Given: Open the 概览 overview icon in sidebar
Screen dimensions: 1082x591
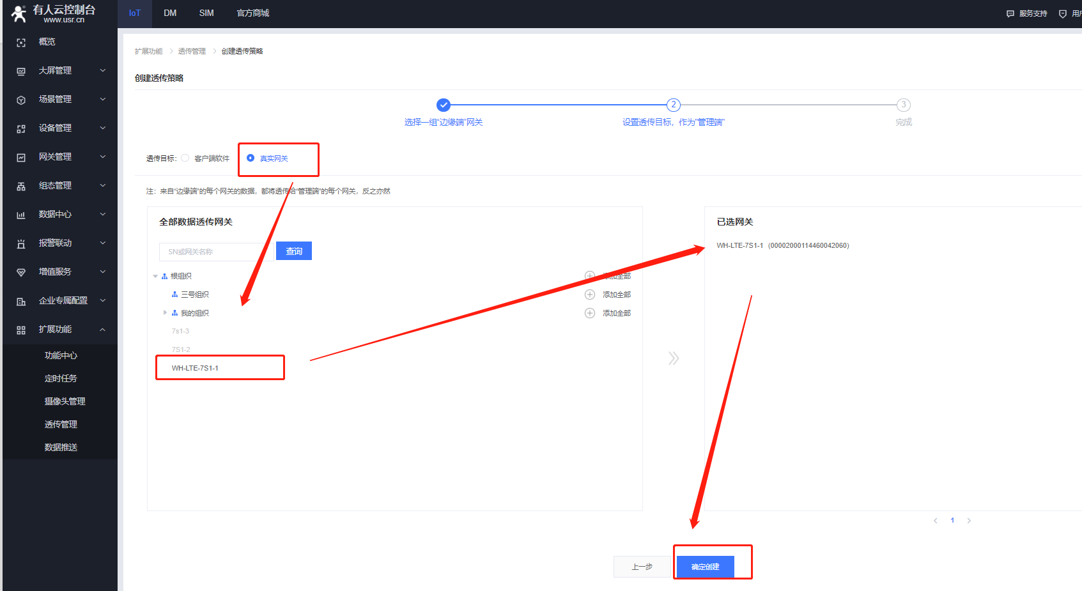Looking at the screenshot, I should coord(21,42).
